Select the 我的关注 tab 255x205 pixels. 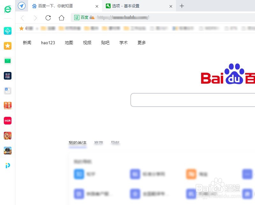pos(77,143)
